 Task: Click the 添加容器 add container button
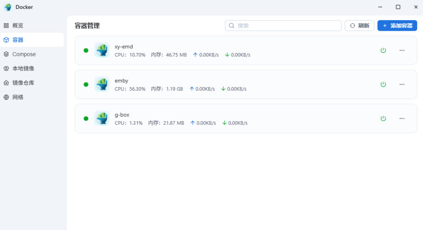point(397,26)
